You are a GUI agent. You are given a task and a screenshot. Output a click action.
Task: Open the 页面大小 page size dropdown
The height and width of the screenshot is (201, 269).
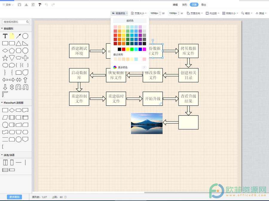[x=139, y=13]
